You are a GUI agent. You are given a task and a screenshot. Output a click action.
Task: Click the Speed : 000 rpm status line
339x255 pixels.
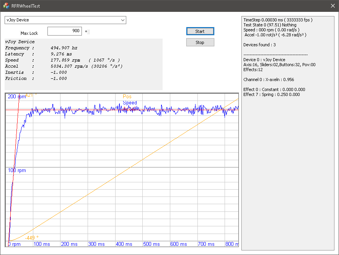271,30
